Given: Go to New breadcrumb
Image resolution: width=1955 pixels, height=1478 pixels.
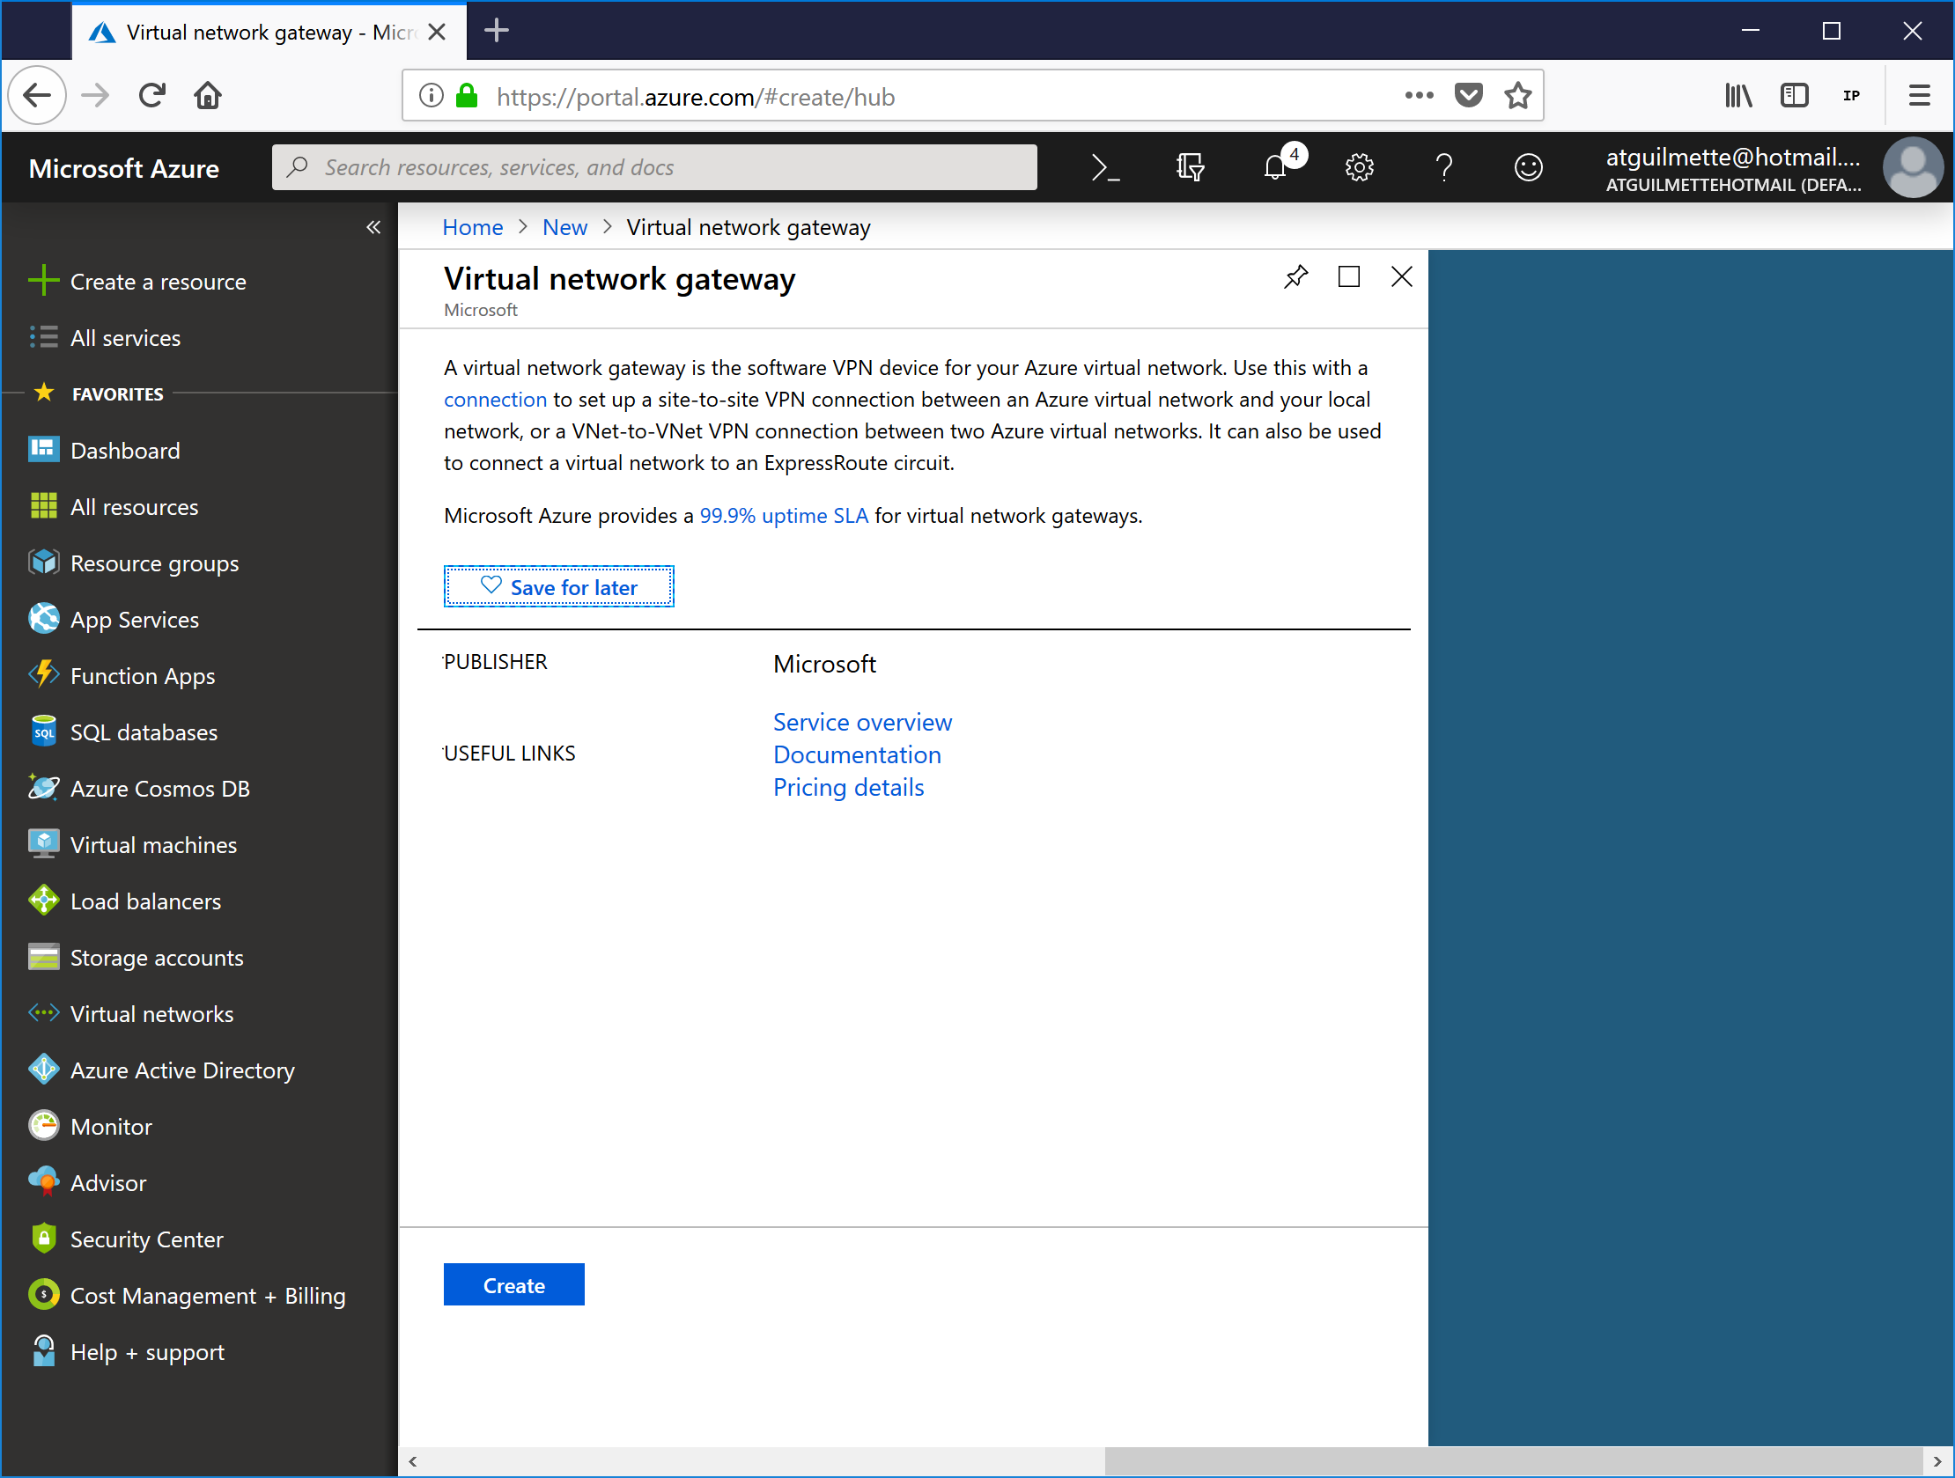Looking at the screenshot, I should (564, 227).
